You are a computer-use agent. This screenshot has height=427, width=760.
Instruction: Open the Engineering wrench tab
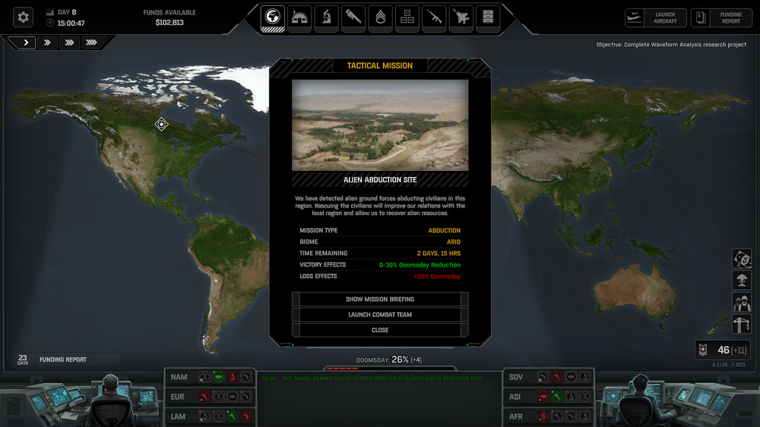(353, 17)
